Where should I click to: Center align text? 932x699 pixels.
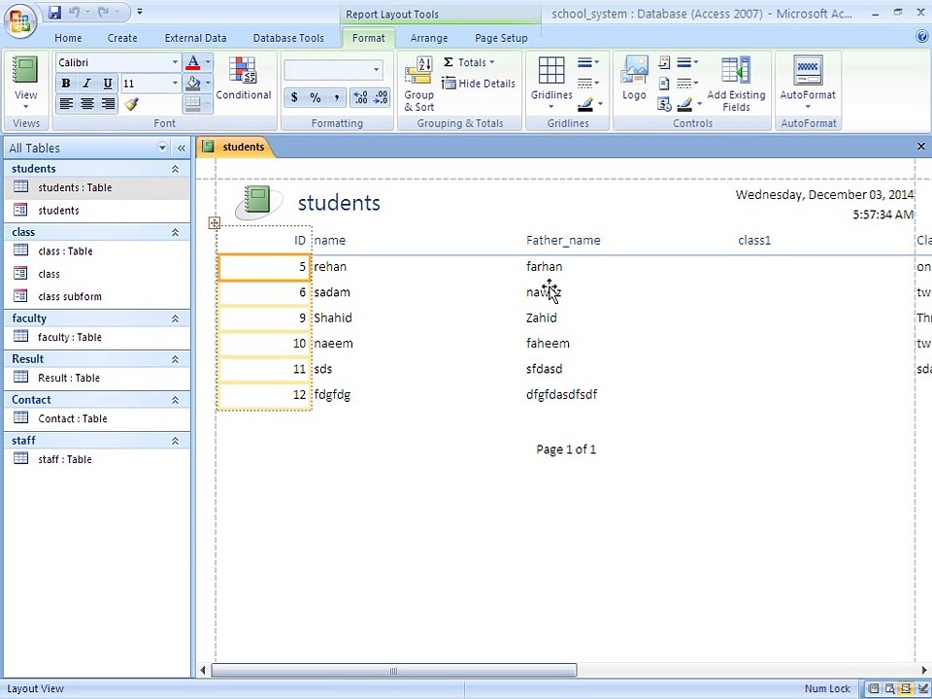pyautogui.click(x=86, y=104)
